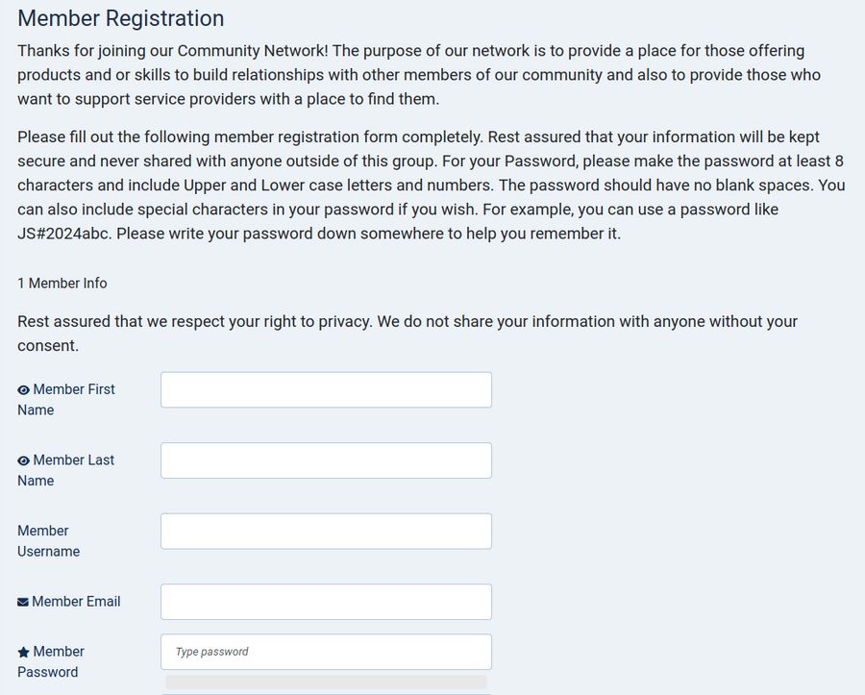Click the 'Type password' field
This screenshot has width=865, height=695.
326,652
